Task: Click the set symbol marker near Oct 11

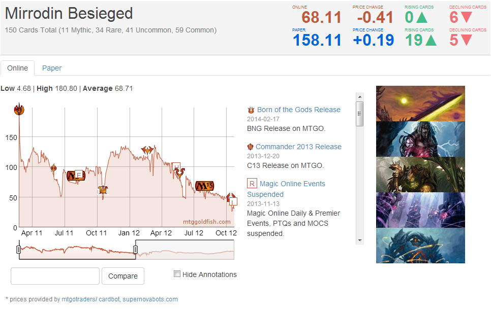Action: 103,190
